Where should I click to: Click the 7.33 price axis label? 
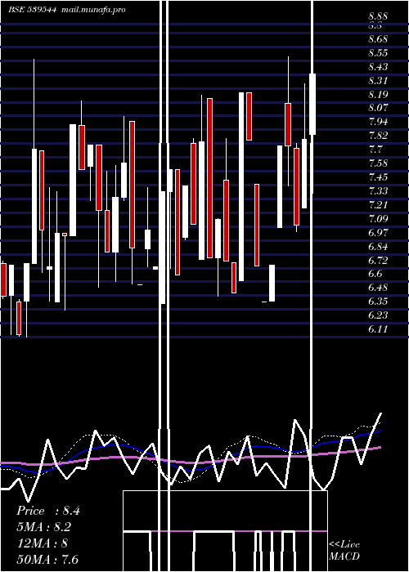pos(378,190)
